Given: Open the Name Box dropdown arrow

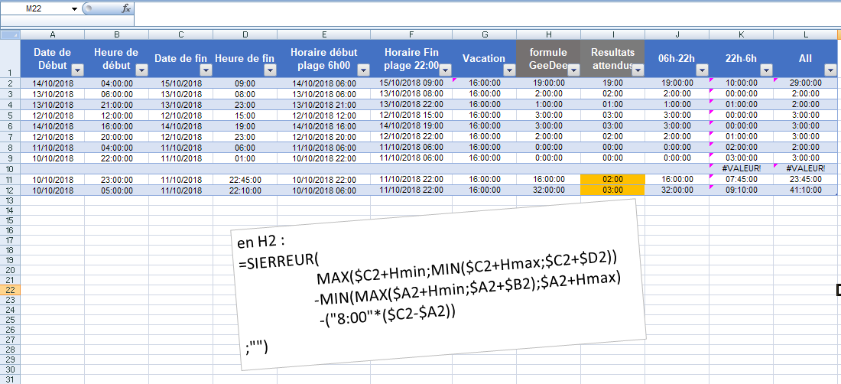Looking at the screenshot, I should (x=74, y=8).
